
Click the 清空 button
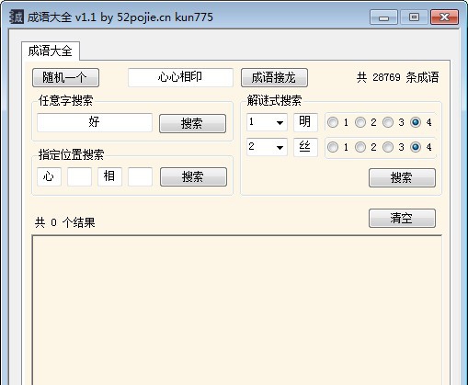(x=402, y=218)
